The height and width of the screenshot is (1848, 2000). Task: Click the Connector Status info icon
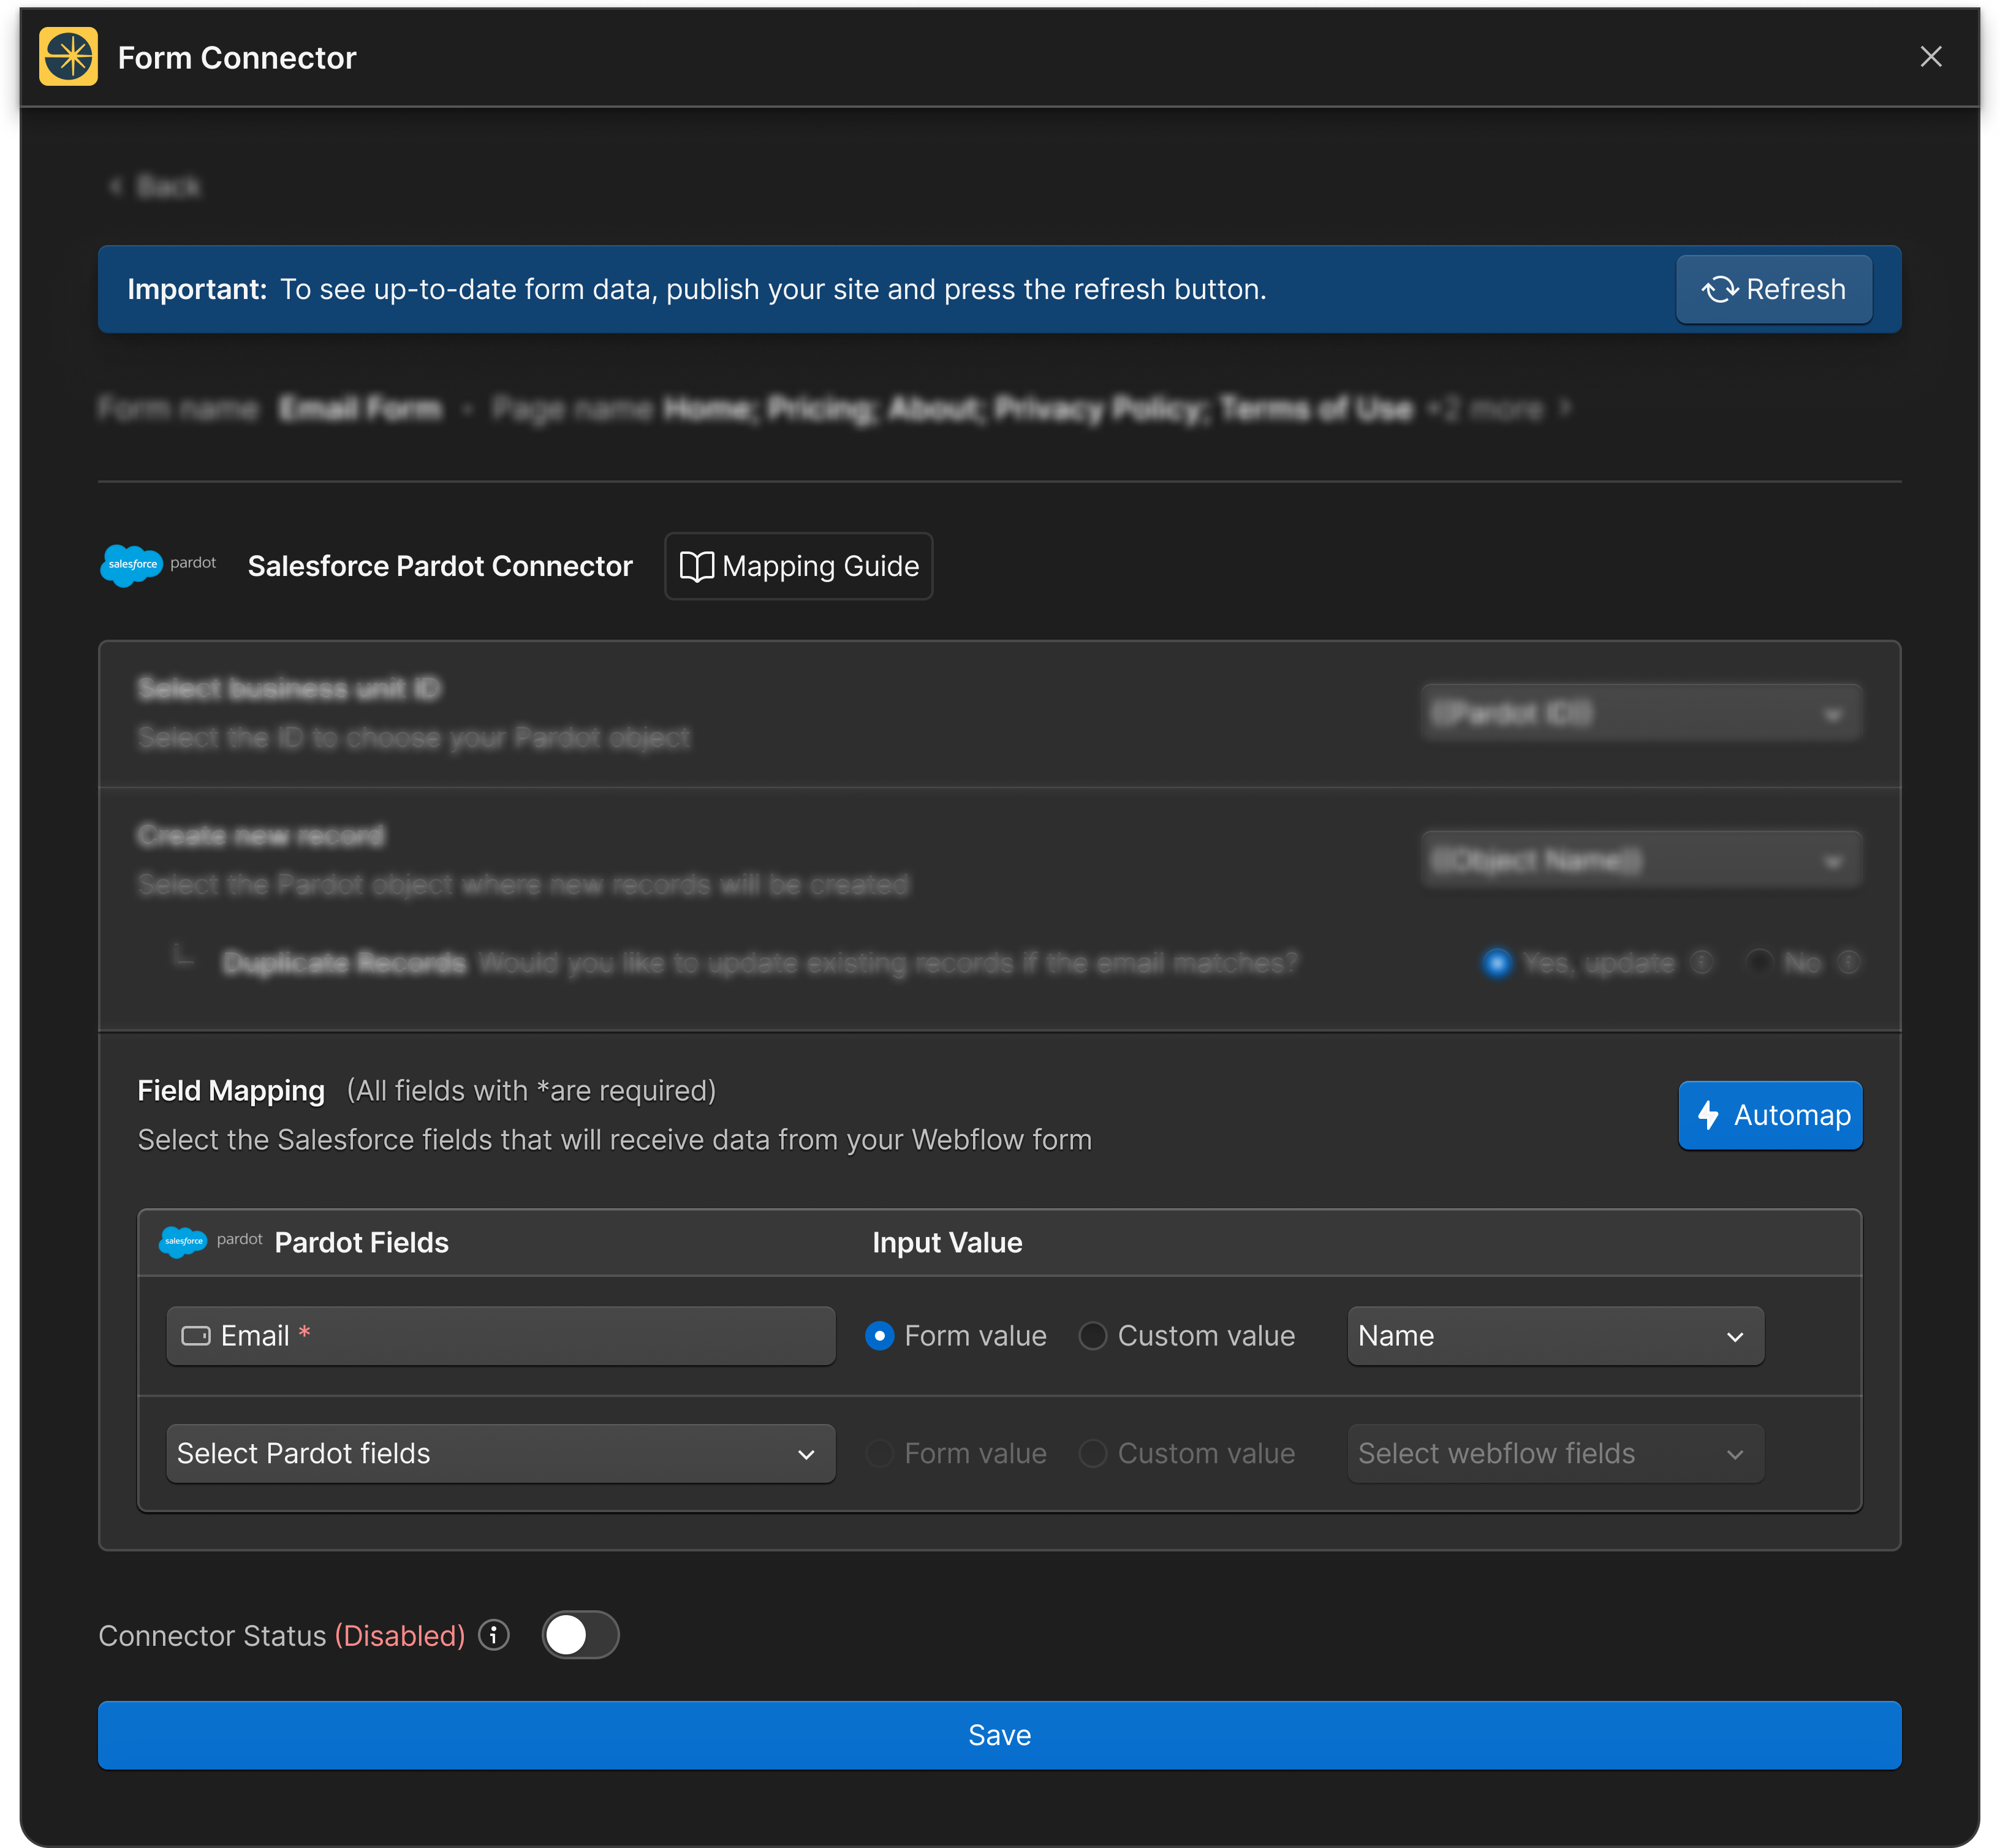click(x=494, y=1635)
